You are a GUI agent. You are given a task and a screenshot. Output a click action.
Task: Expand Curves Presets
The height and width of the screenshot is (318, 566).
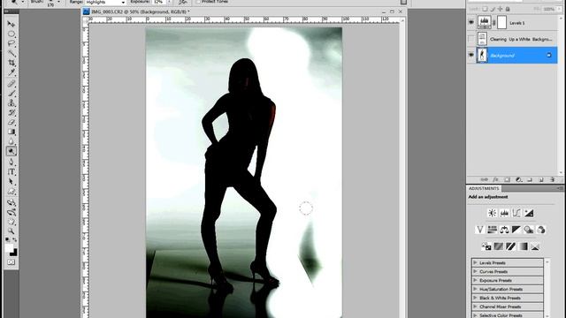pyautogui.click(x=475, y=271)
